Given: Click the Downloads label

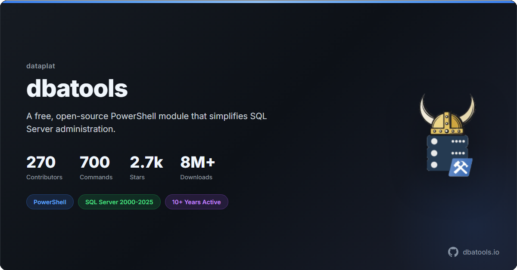Looking at the screenshot, I should click(x=196, y=177).
